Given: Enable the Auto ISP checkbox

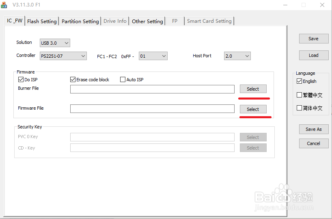Looking at the screenshot, I should (x=123, y=80).
